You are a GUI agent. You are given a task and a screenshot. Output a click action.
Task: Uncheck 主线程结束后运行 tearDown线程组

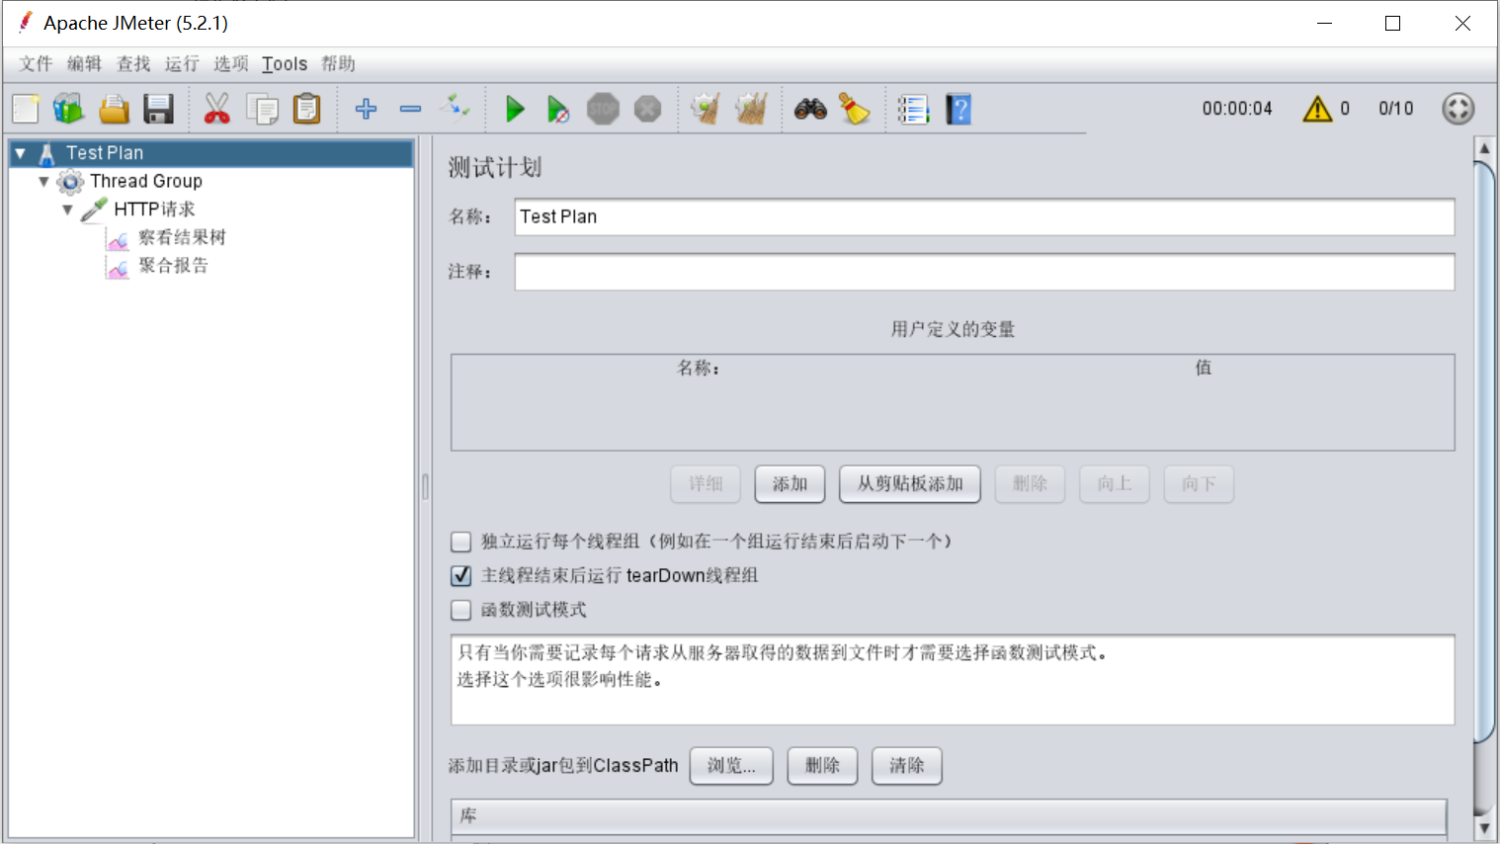point(460,575)
